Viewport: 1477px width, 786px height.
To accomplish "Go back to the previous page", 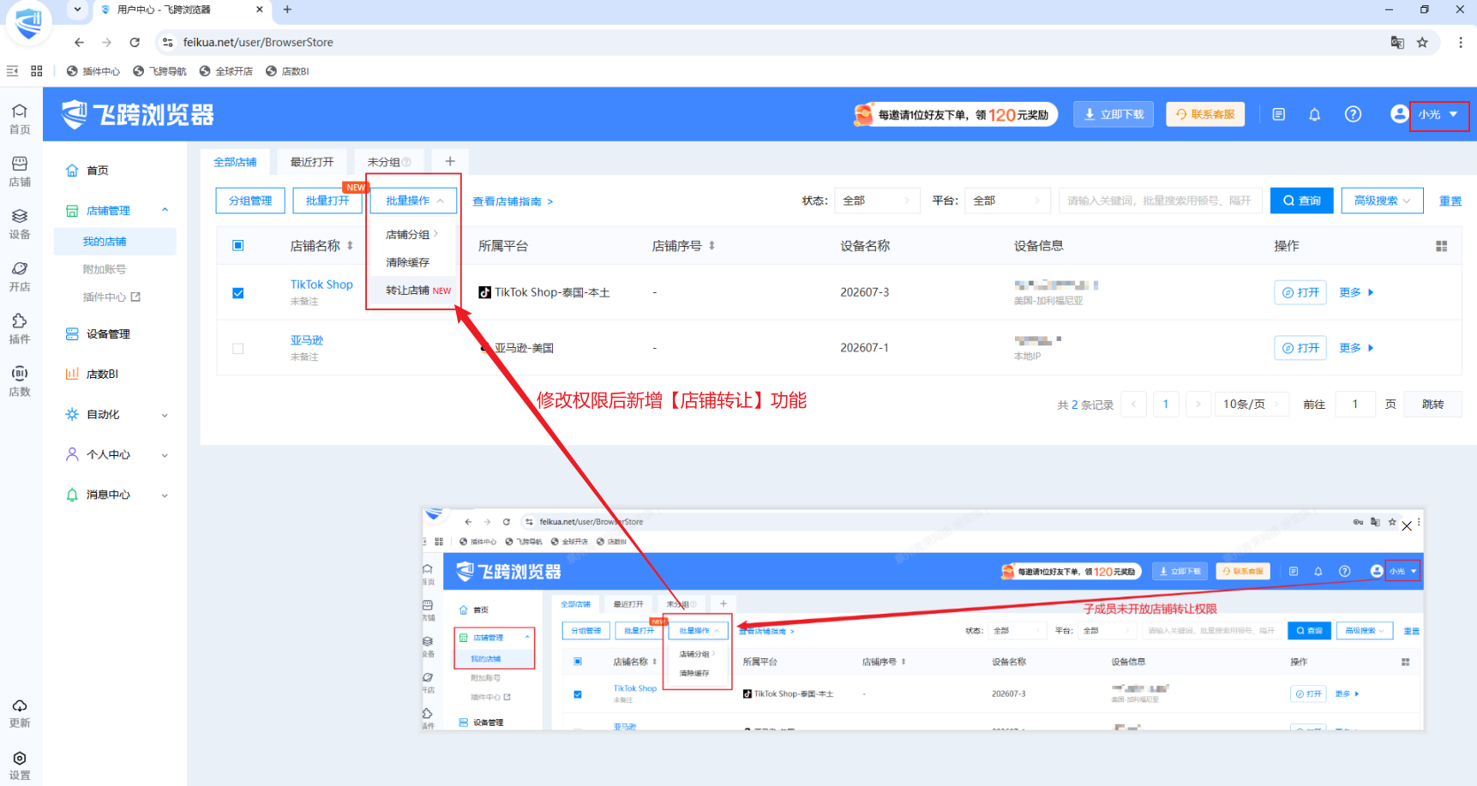I will click(x=79, y=42).
